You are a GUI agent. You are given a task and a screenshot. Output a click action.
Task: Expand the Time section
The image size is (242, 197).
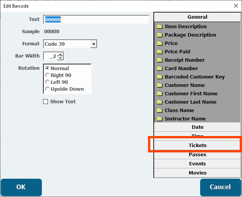click(197, 136)
